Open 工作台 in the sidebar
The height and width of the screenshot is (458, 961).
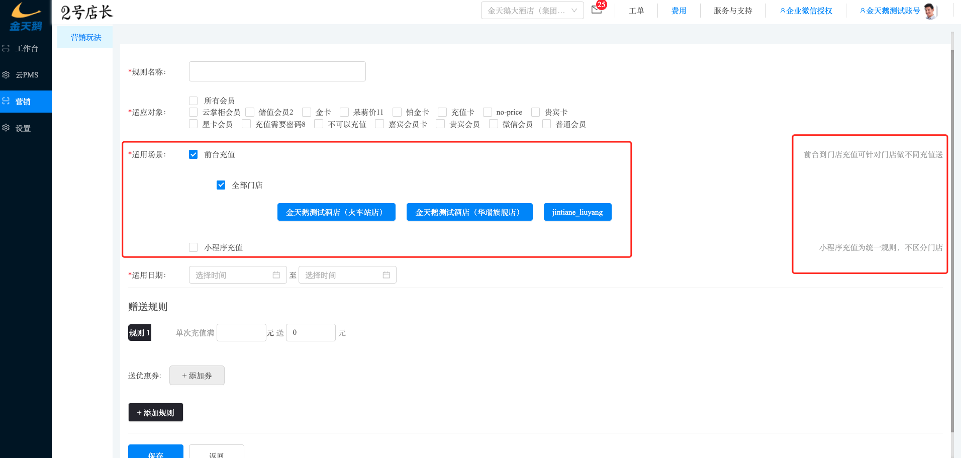click(x=26, y=48)
